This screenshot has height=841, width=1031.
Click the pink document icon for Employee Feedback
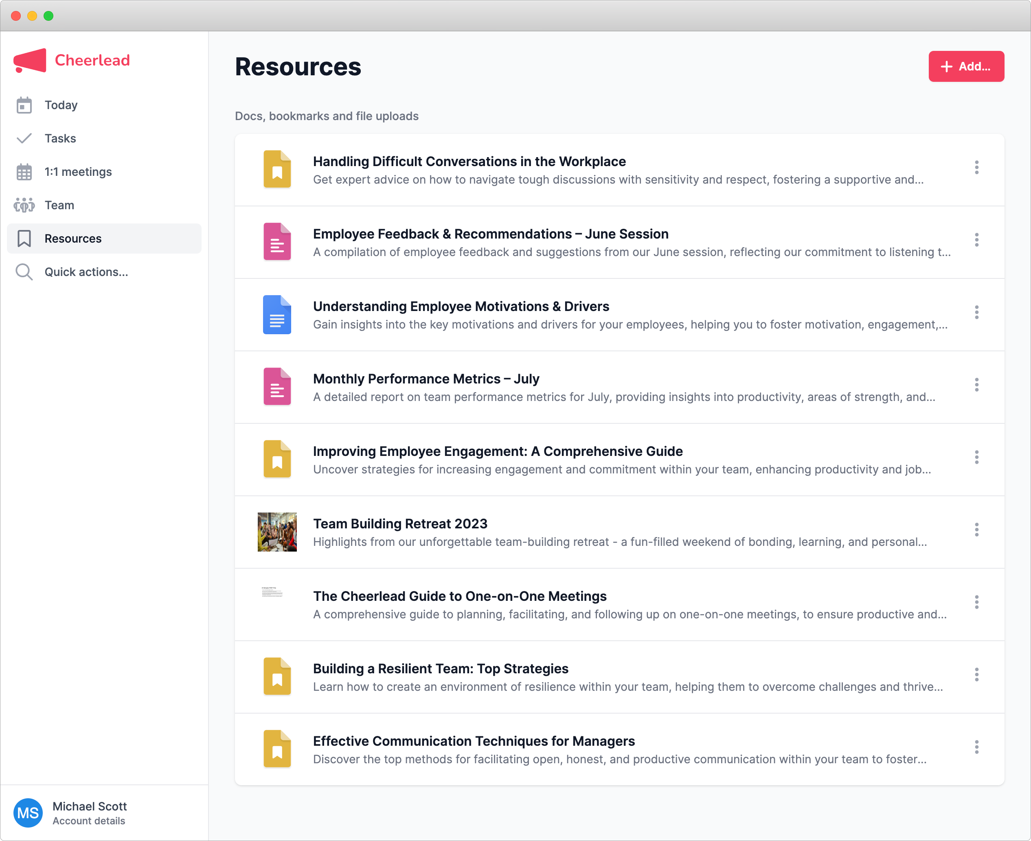(277, 242)
